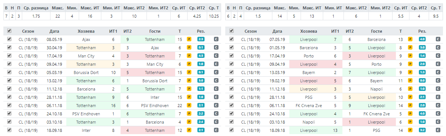Sort Tottenham table by Дата column
Image resolution: width=446 pixels, height=136 pixels.
click(54, 31)
